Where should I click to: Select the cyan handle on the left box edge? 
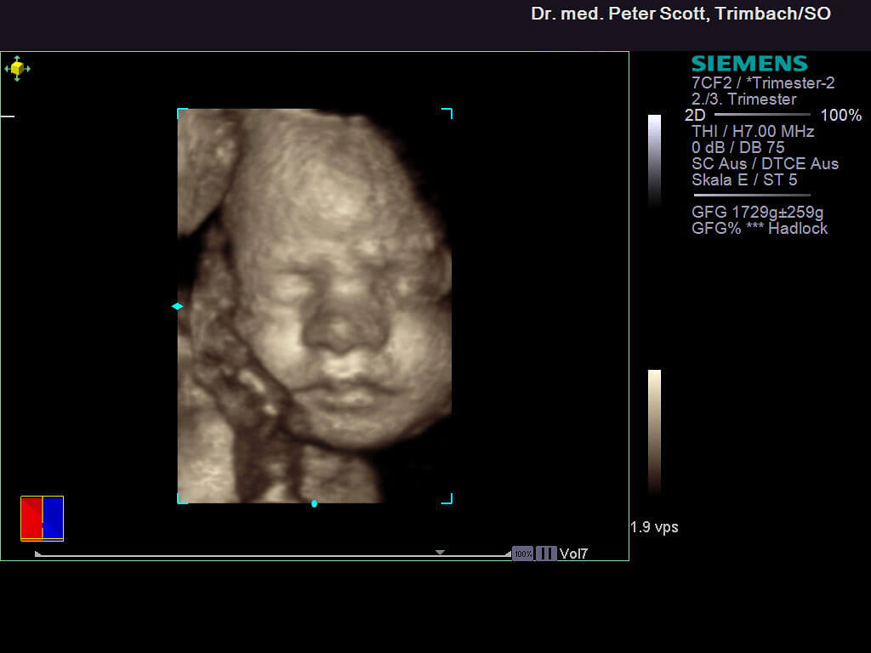177,306
